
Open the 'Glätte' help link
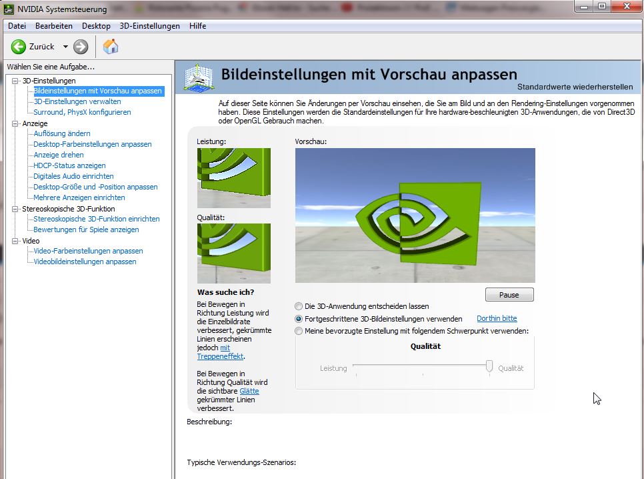click(249, 391)
